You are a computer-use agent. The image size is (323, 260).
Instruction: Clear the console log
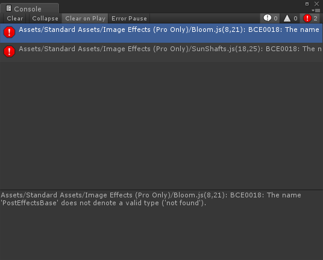coord(15,18)
